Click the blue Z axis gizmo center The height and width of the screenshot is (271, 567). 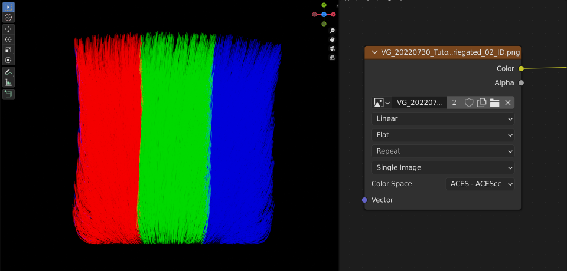click(324, 15)
